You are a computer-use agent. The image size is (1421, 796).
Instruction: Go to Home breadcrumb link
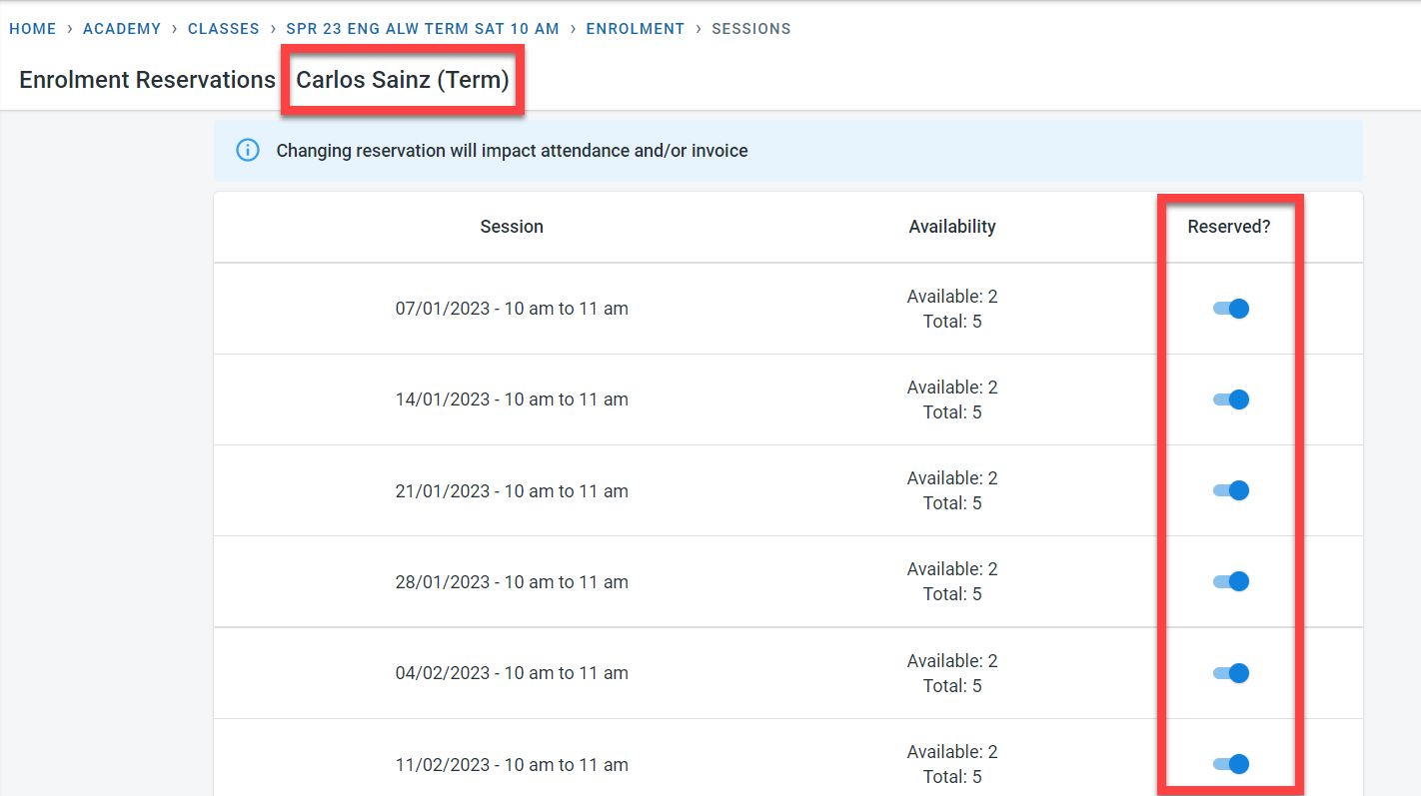pyautogui.click(x=33, y=29)
